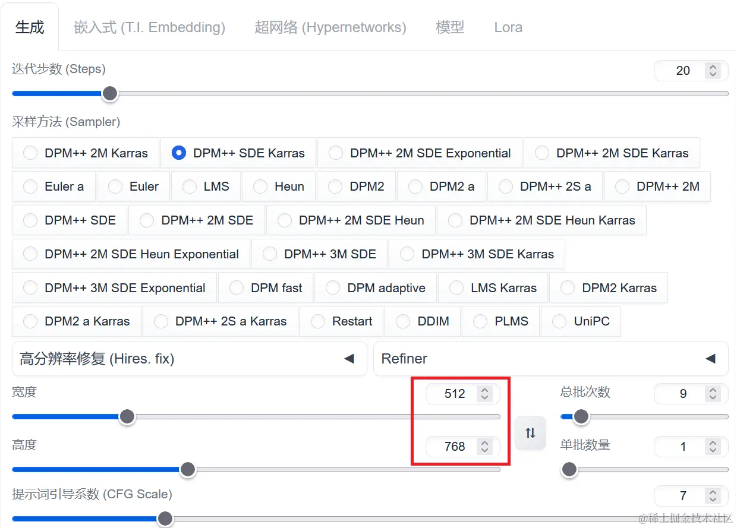Click the 高度 height slider handle
The height and width of the screenshot is (528, 737).
tap(188, 469)
